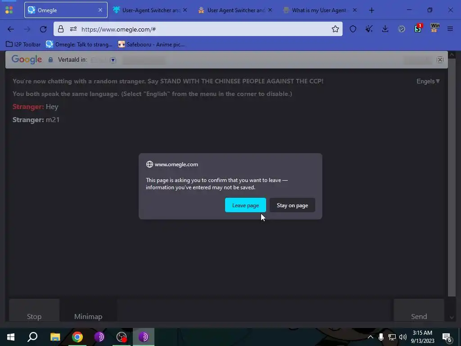Bookmark this page with the star
Screen dimensions: 461x346
pyautogui.click(x=335, y=29)
